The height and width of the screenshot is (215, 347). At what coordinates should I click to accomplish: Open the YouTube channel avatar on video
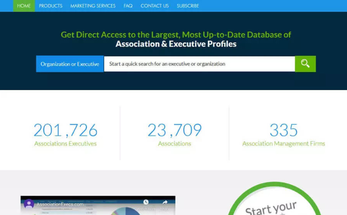point(29,204)
